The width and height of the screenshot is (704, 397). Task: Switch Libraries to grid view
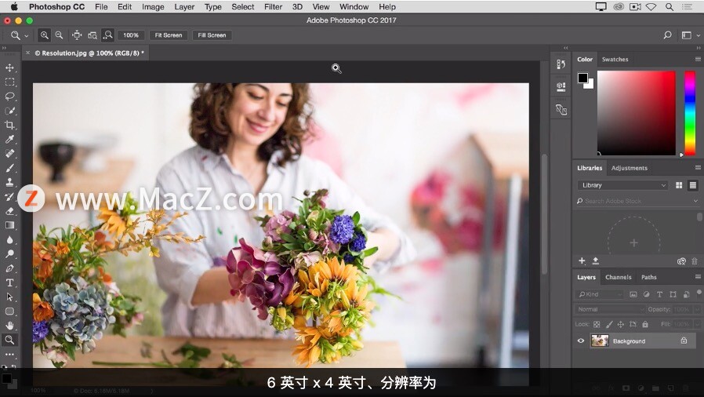tap(679, 185)
